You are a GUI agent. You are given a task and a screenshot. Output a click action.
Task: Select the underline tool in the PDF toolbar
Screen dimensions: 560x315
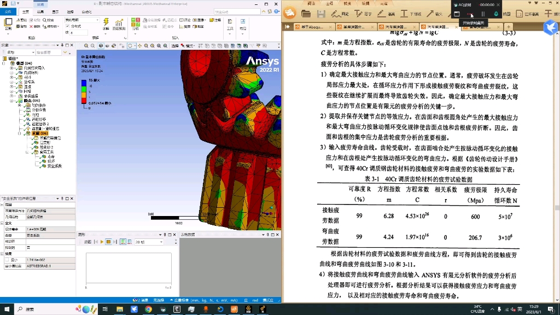405,13
